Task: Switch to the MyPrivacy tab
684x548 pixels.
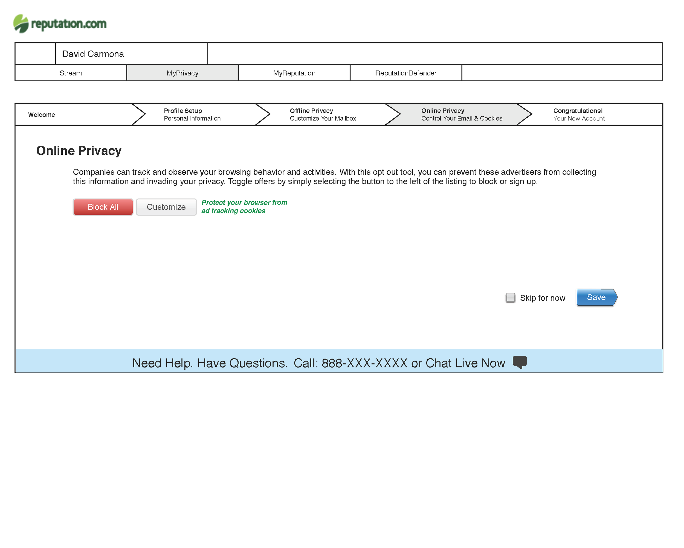Action: click(182, 73)
